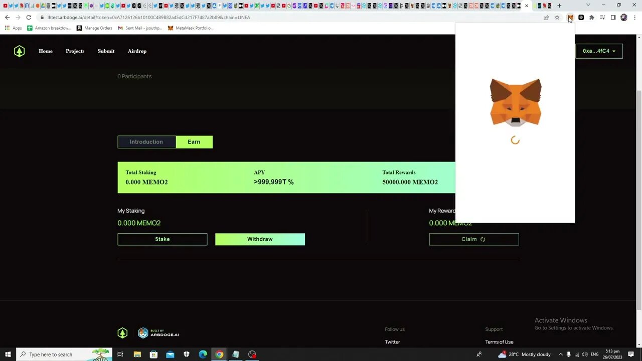
Task: Open Manage Orders bookmark
Action: pyautogui.click(x=94, y=28)
